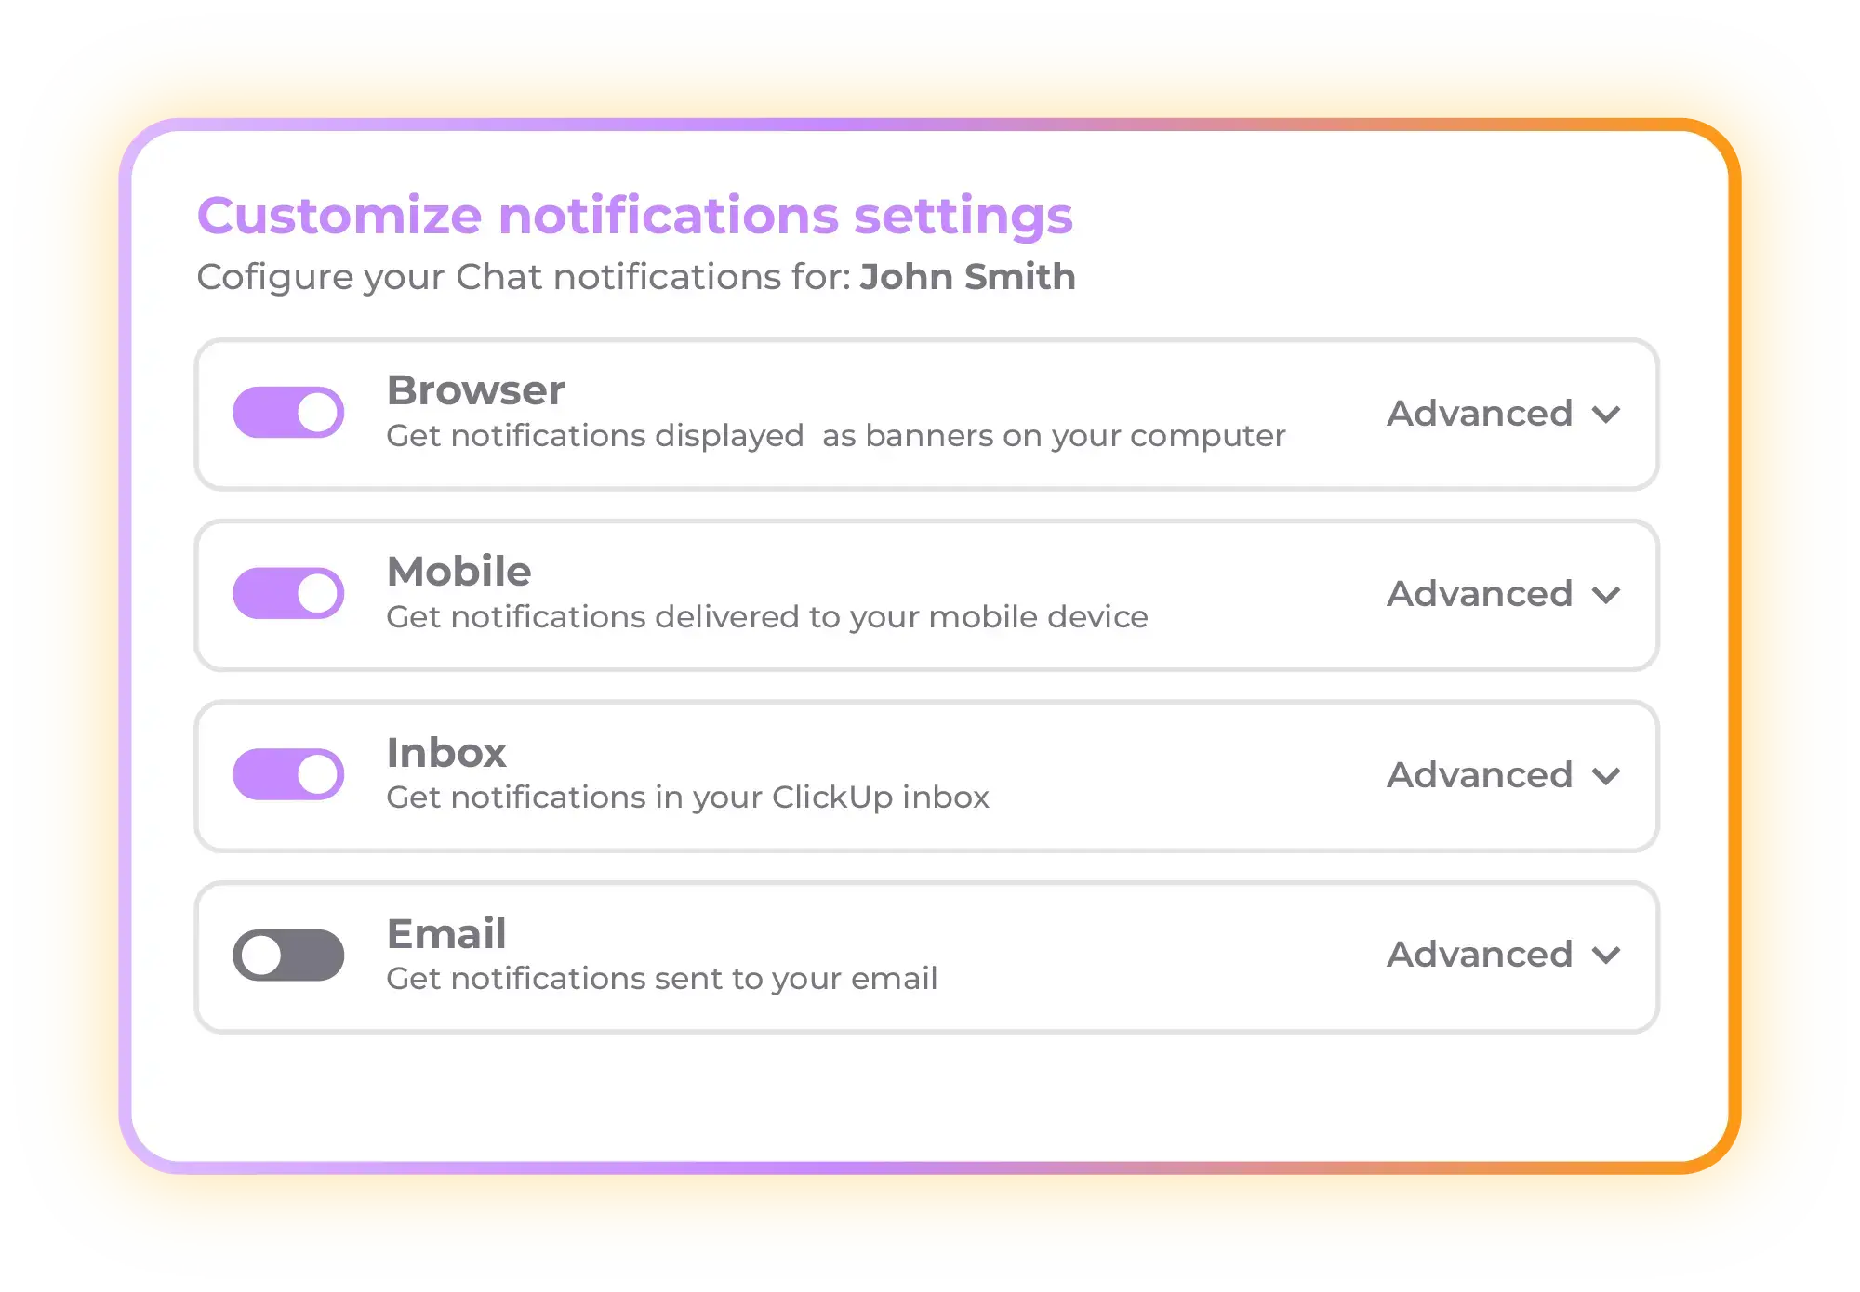Click the chevron arrow in the Inbox row
This screenshot has width=1860, height=1292.
pyautogui.click(x=1606, y=776)
